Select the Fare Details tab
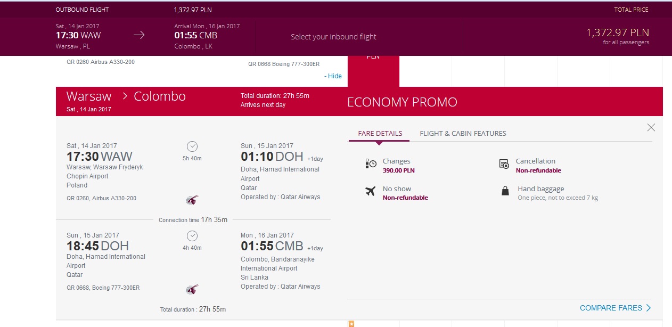 point(380,133)
